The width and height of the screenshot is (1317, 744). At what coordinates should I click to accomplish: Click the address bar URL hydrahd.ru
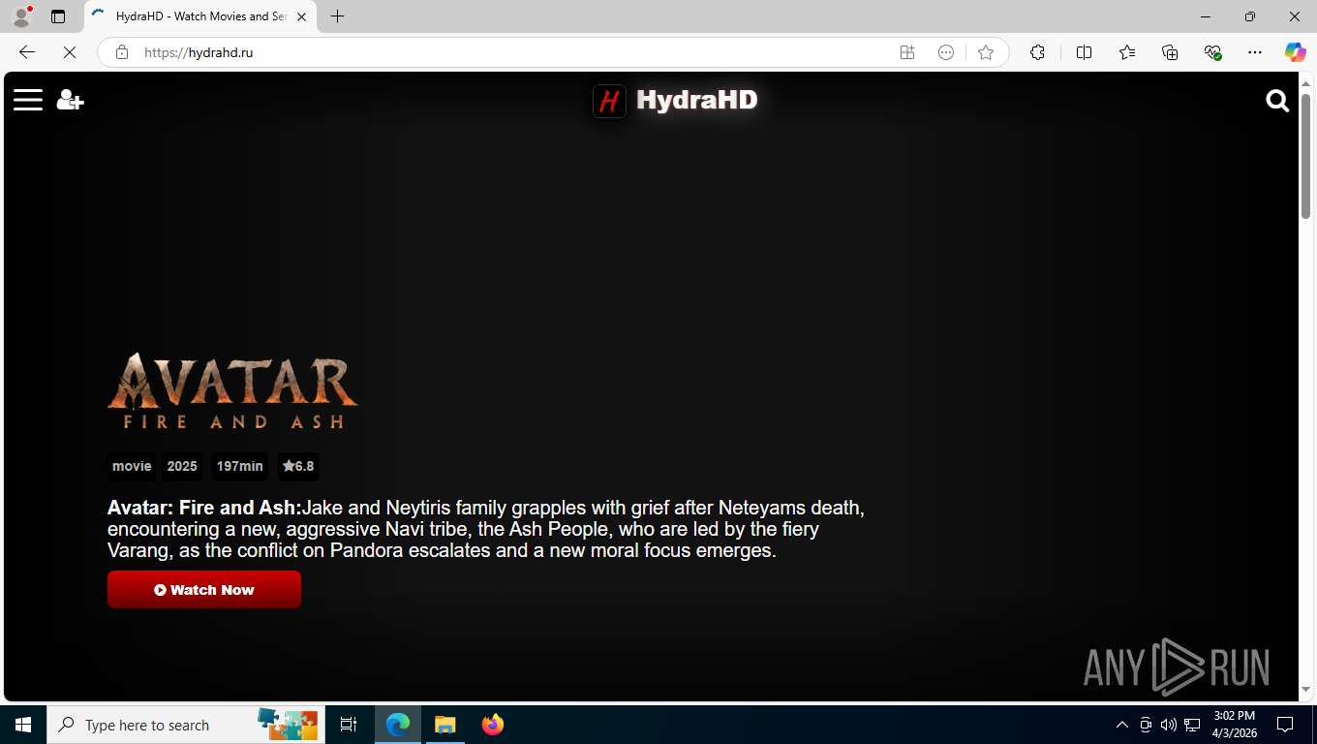click(x=199, y=52)
